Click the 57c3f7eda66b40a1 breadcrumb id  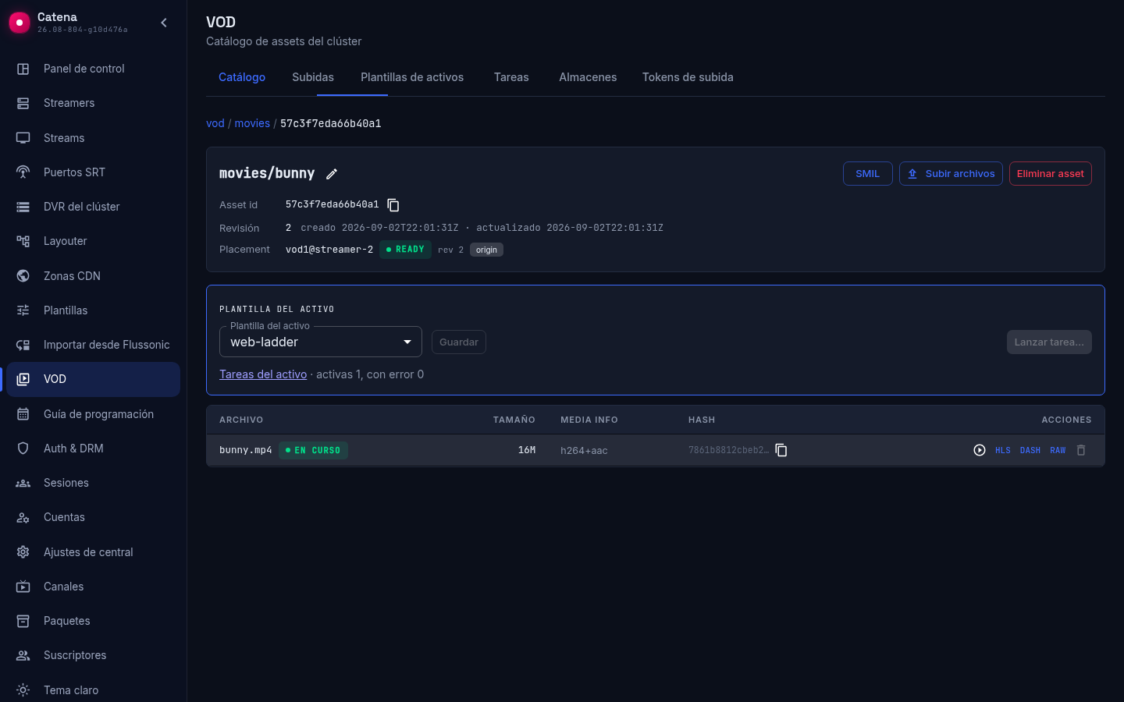click(331, 123)
